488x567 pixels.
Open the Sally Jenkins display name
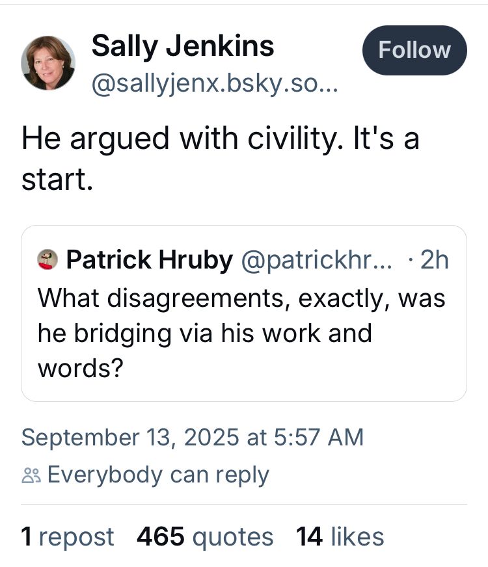click(x=182, y=46)
